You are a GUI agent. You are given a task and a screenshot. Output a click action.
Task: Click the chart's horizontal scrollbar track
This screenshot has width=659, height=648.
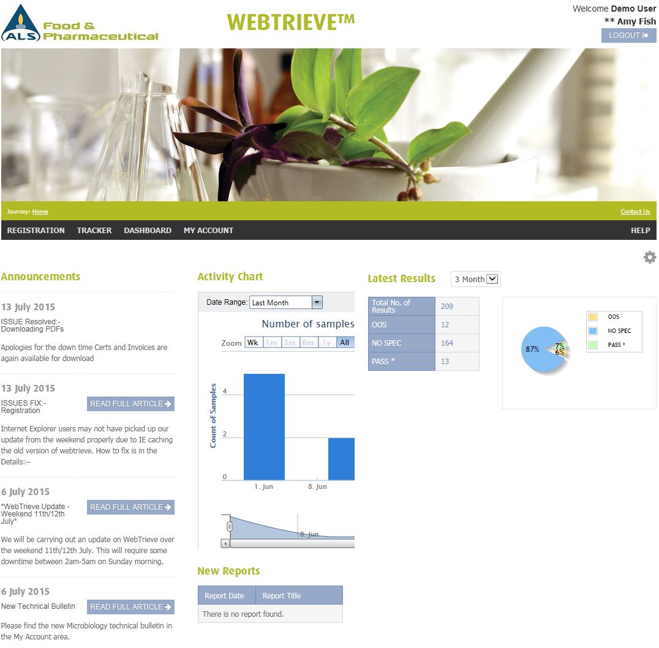(x=292, y=543)
